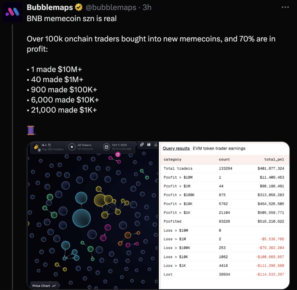Click the calendar icon beside Oct 7, 2025
297x290 pixels.
pos(106,146)
